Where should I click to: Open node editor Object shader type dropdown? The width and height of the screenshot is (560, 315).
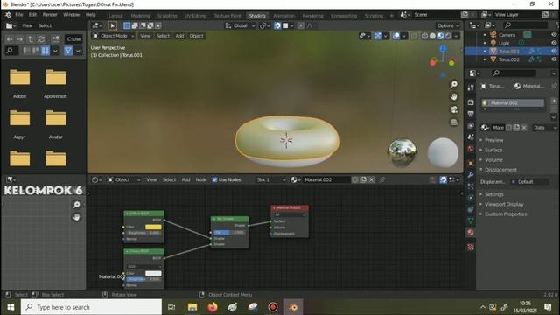(124, 179)
